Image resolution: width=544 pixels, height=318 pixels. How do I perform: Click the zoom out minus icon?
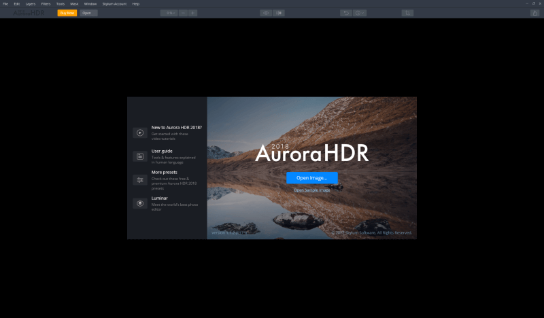click(x=183, y=13)
